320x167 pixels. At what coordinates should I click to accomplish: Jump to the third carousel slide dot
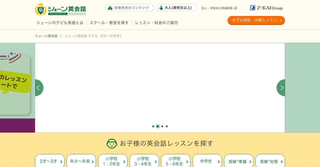click(162, 126)
